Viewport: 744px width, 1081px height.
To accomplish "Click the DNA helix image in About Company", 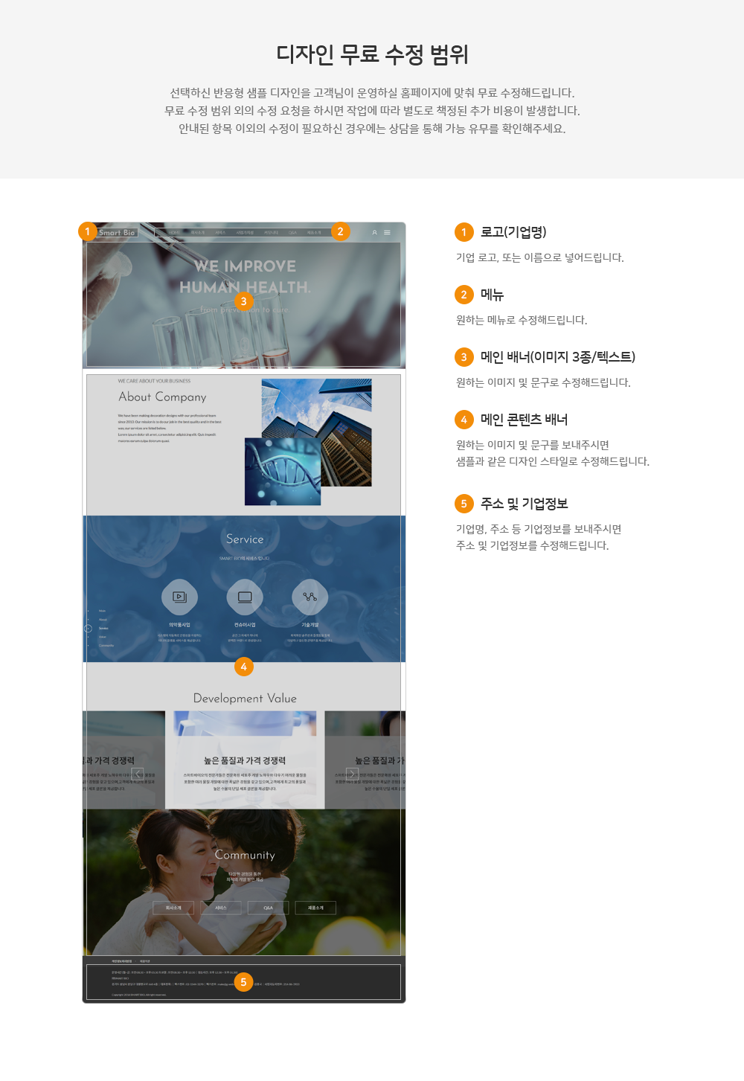I will pos(283,472).
